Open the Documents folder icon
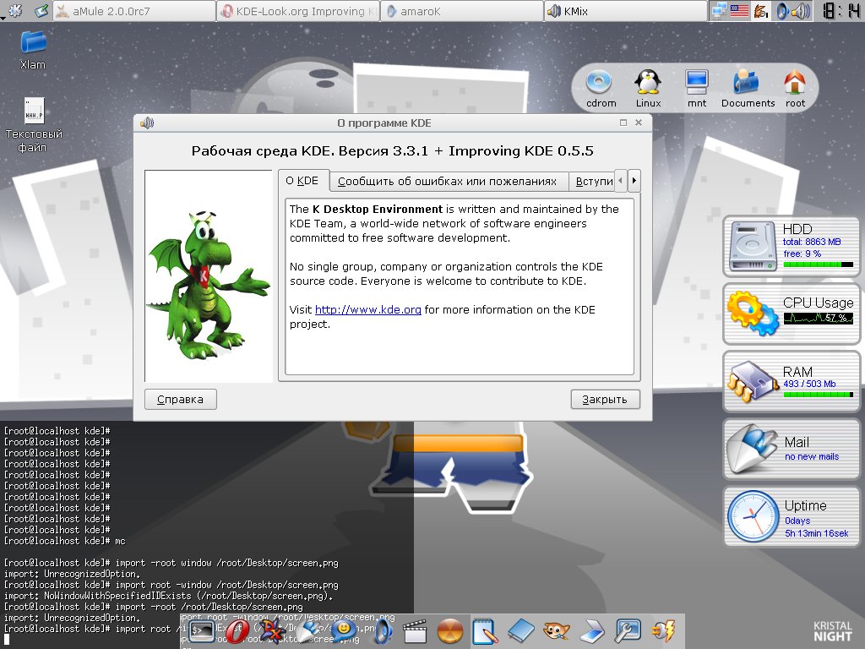Image resolution: width=865 pixels, height=649 pixels. coord(748,89)
